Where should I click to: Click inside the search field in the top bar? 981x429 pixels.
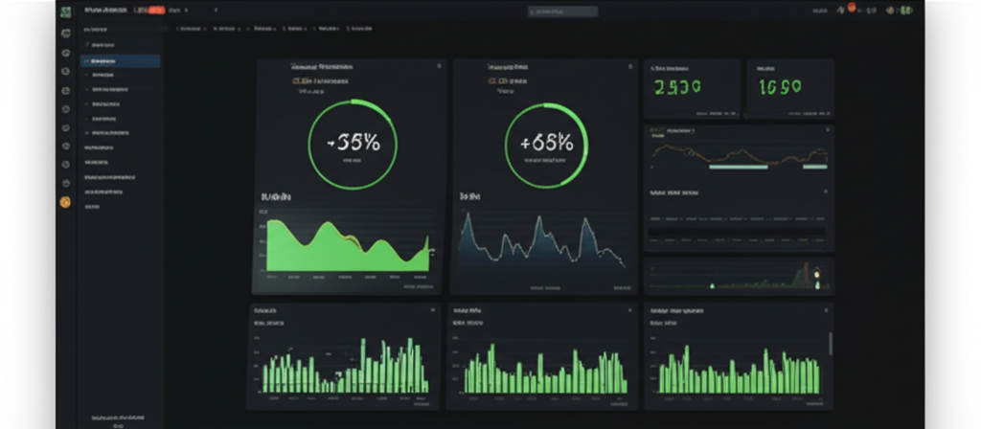pyautogui.click(x=562, y=11)
